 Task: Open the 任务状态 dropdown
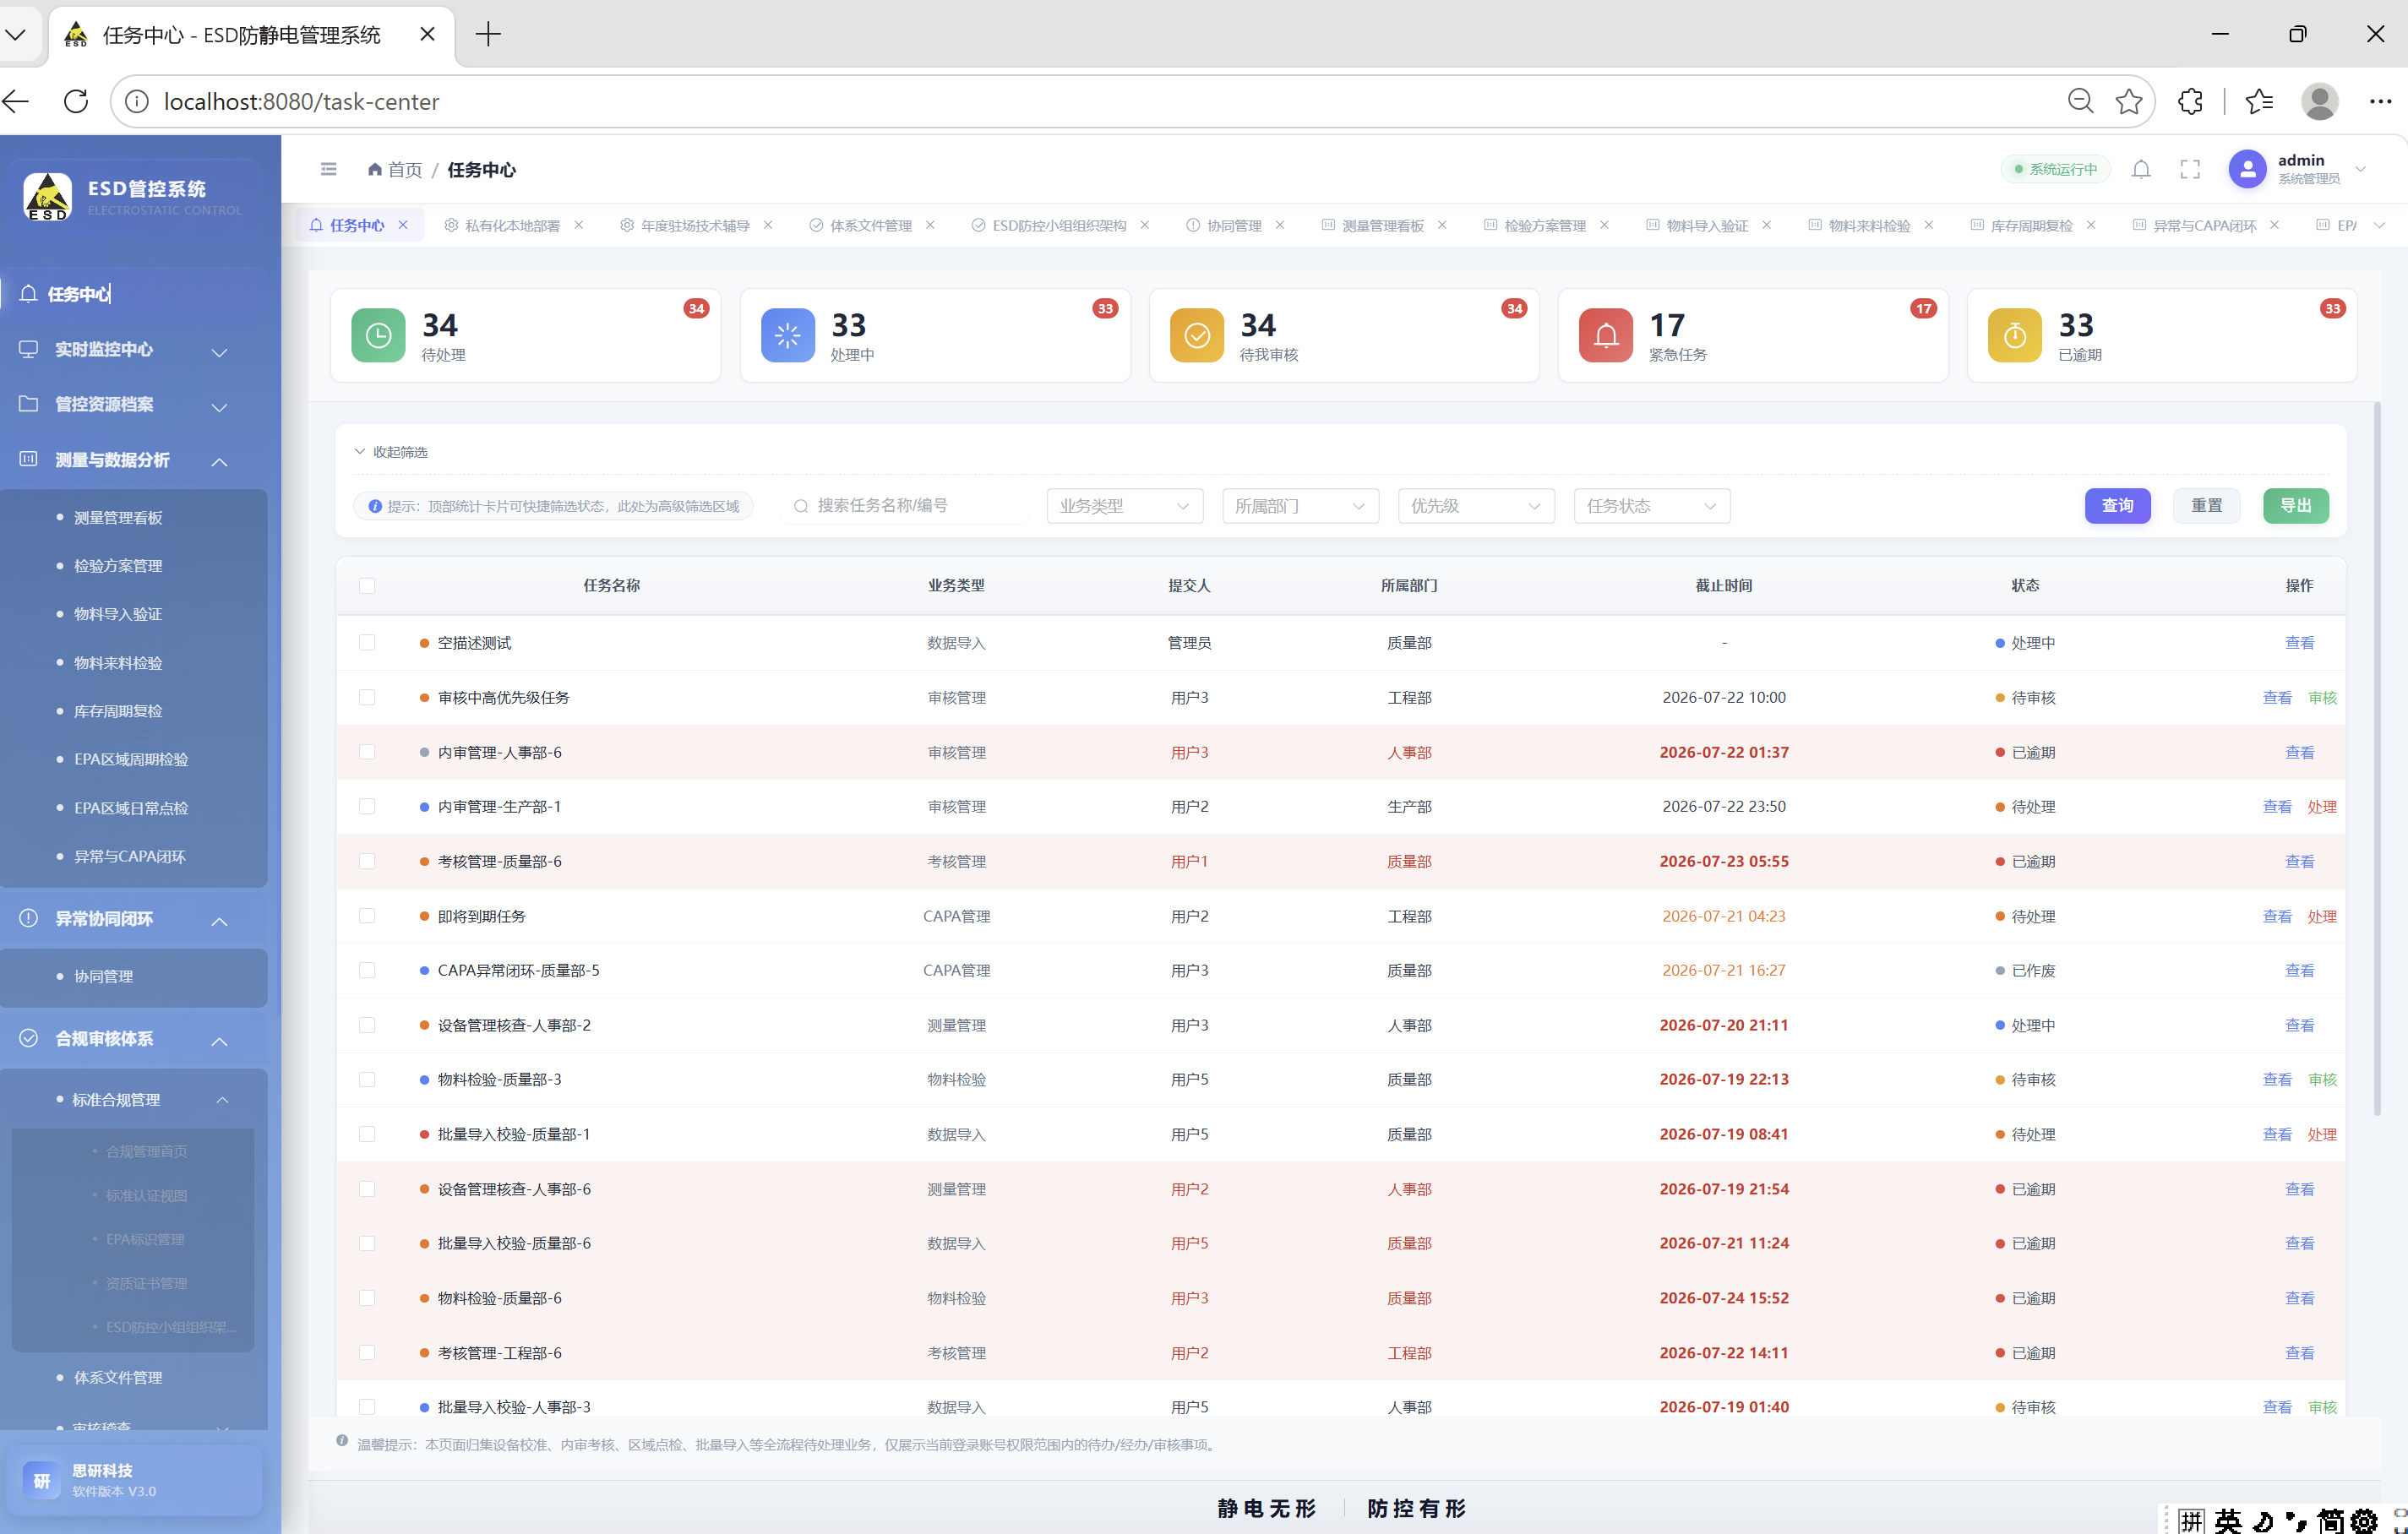point(1651,506)
